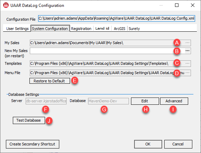Close the UAAR DataLog Configuration window
201x153 pixels.
[x=193, y=5]
